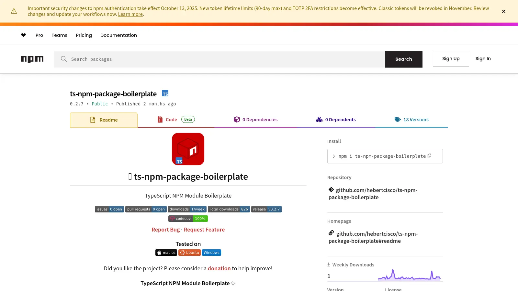Click the Readme file icon
Viewport: 518px width, 291px height.
coord(93,120)
